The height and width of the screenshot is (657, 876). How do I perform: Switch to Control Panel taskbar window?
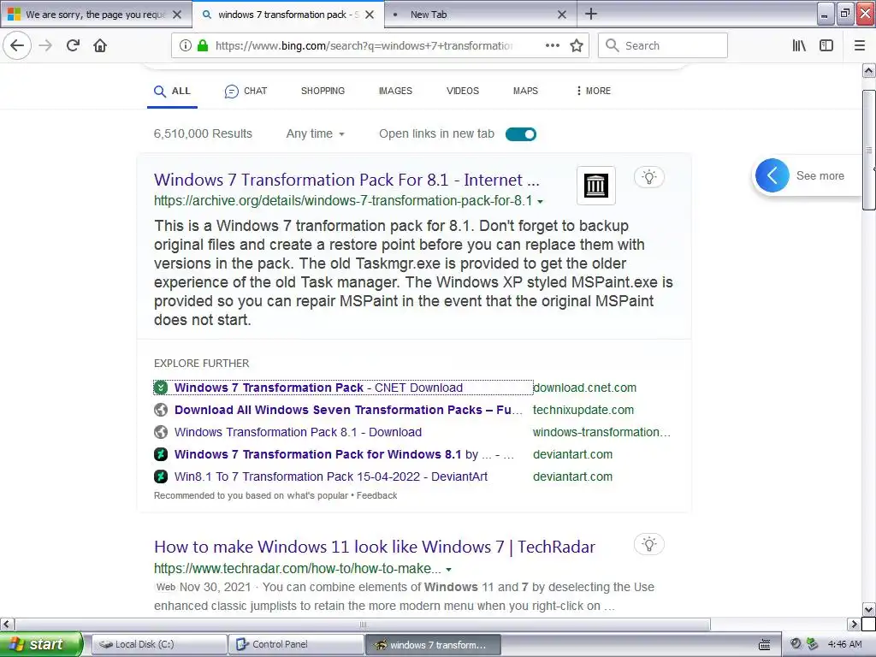pos(296,644)
